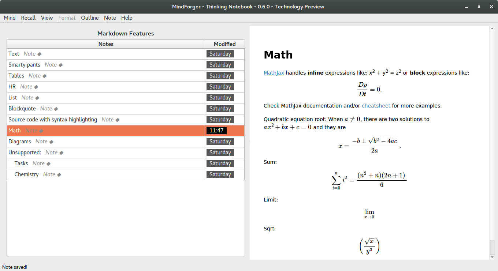Click the Notes column header

tap(106, 44)
